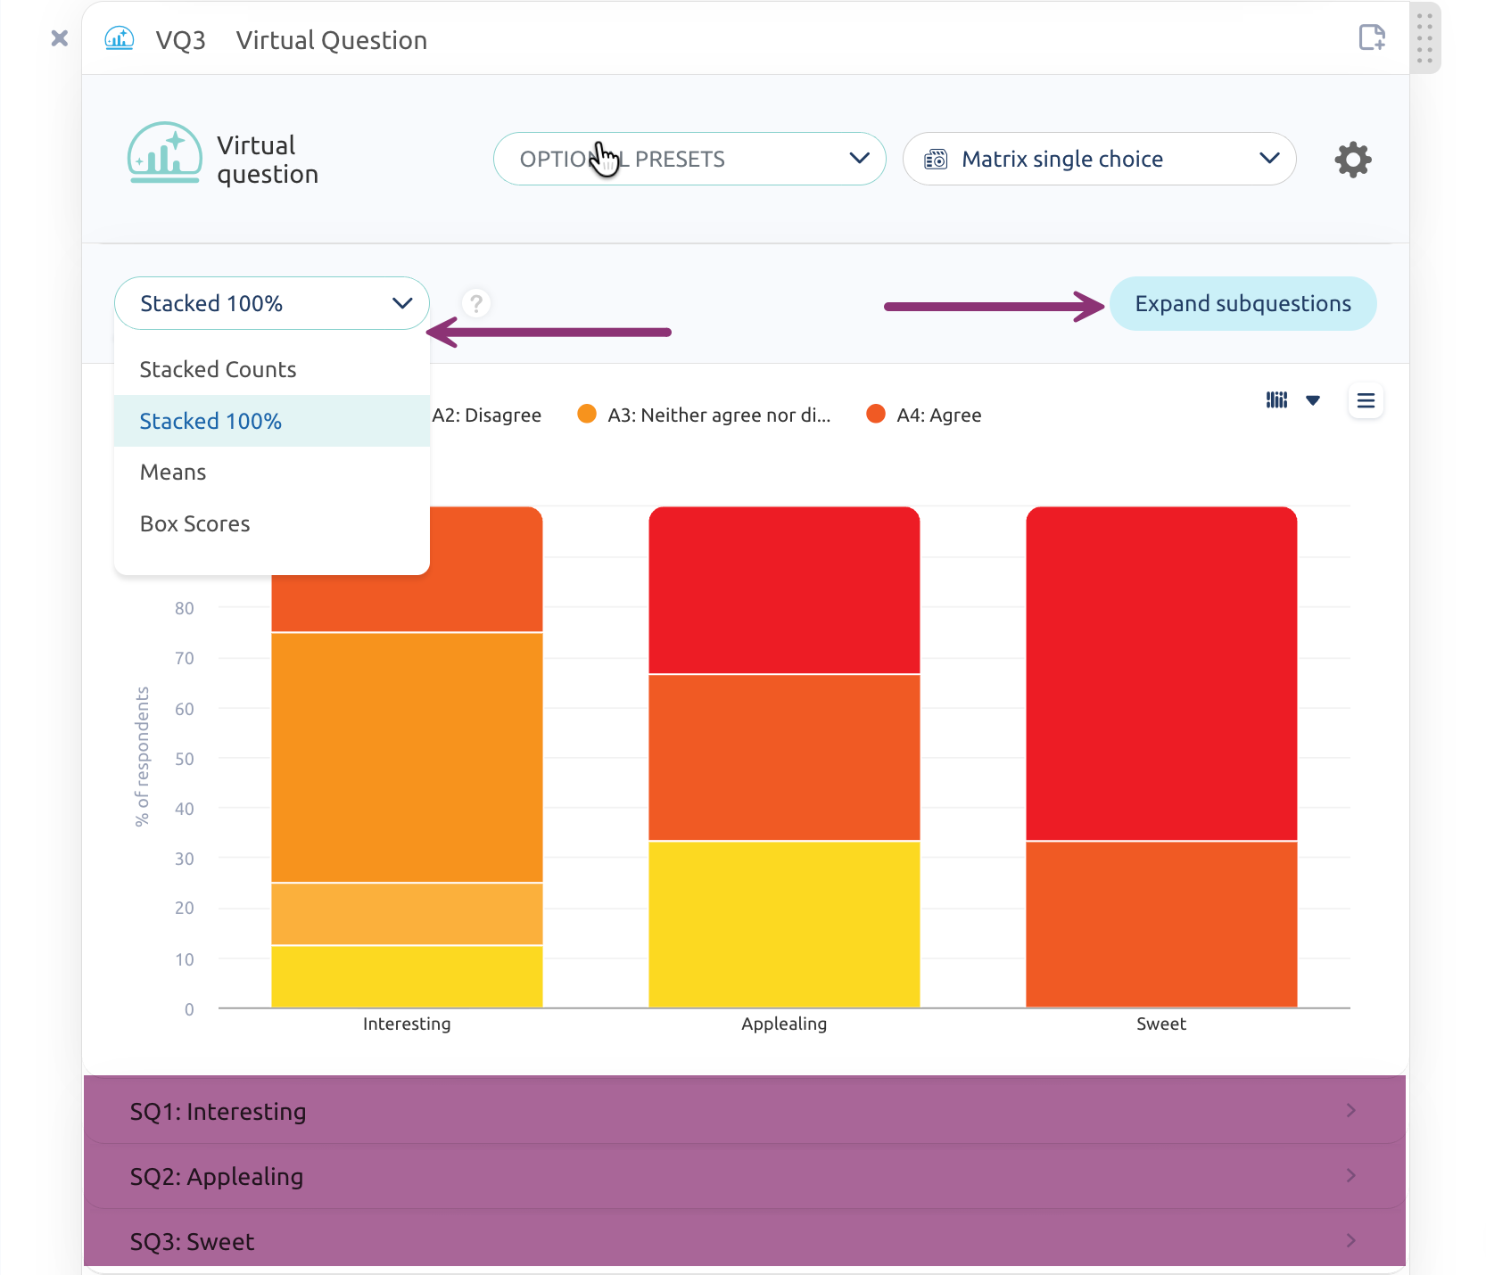Open settings with the gear icon
This screenshot has width=1486, height=1275.
coord(1353,160)
